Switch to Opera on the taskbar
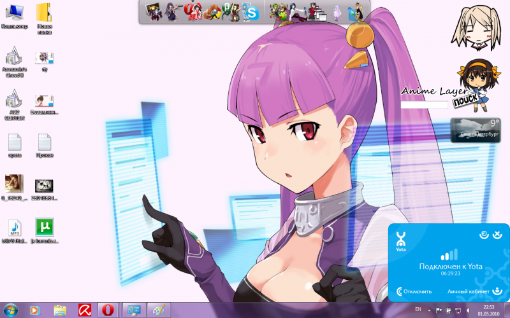 [108, 310]
